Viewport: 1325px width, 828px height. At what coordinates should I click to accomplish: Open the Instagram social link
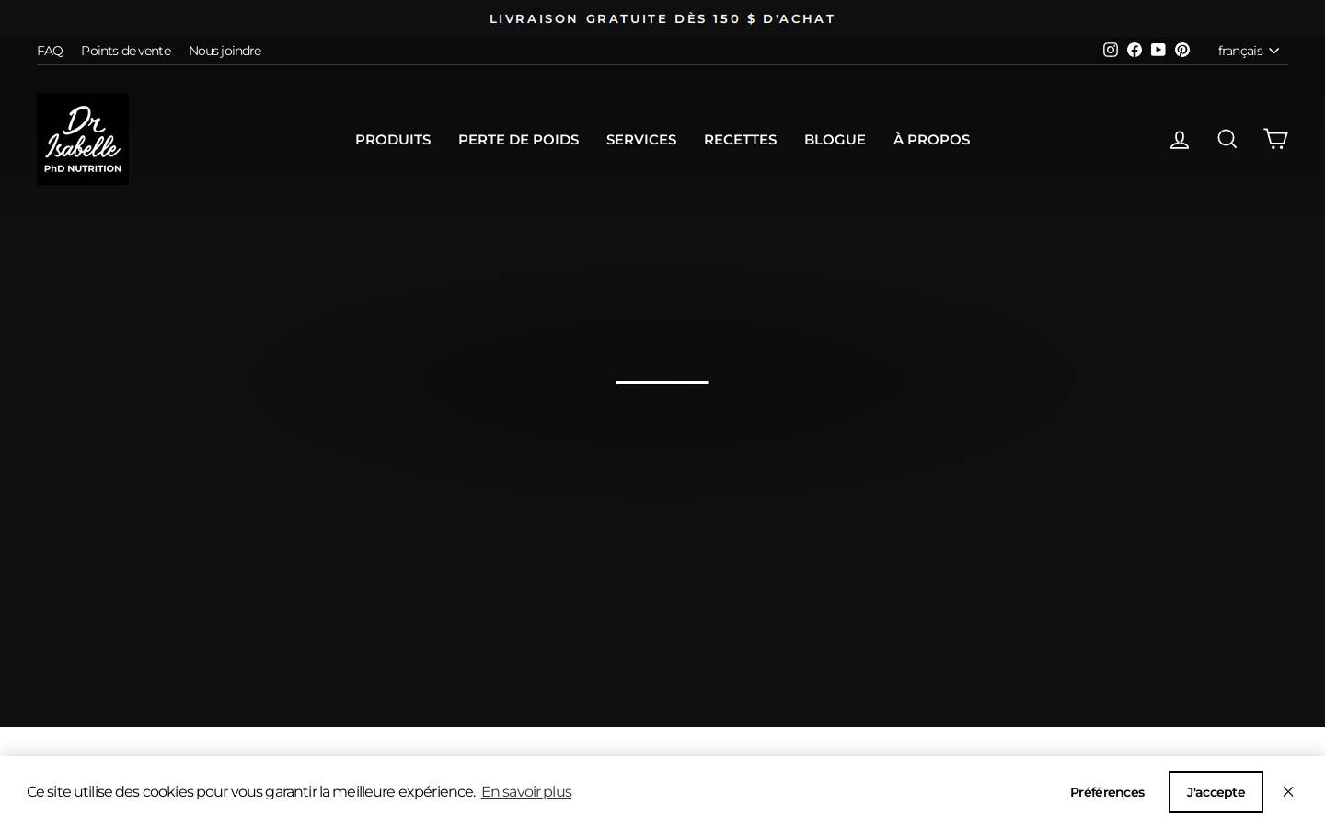tap(1111, 51)
